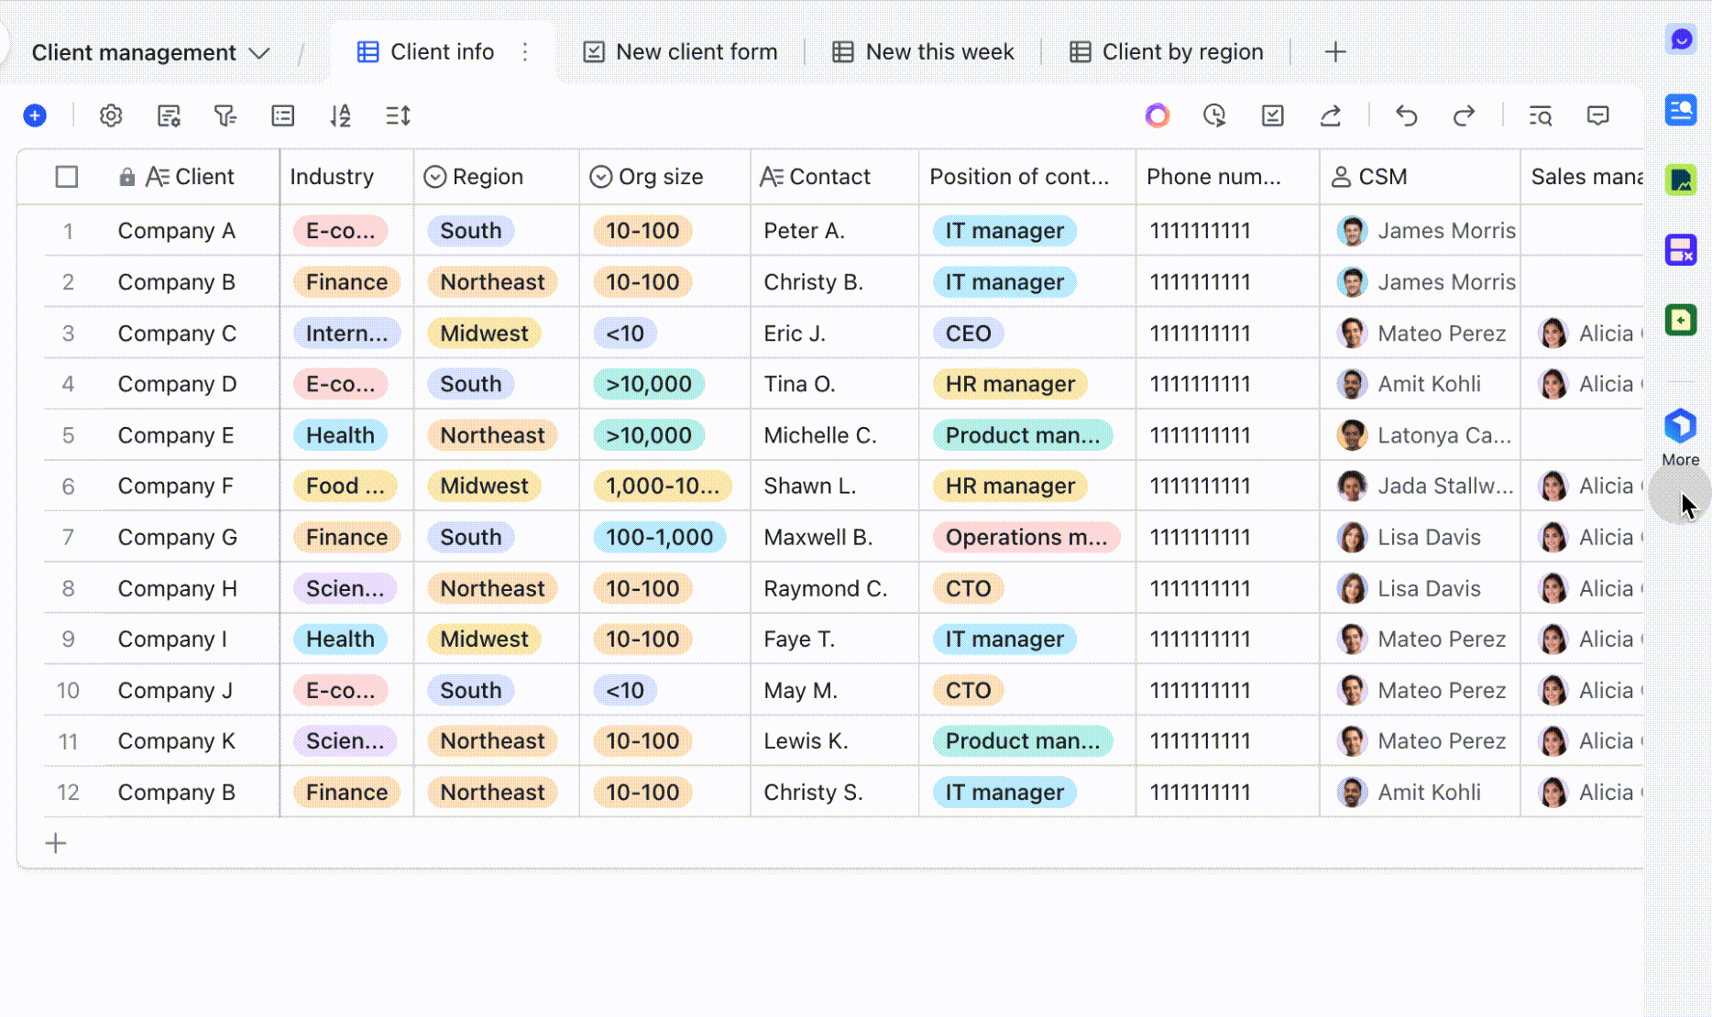Open the share icon in the toolbar

[1332, 115]
